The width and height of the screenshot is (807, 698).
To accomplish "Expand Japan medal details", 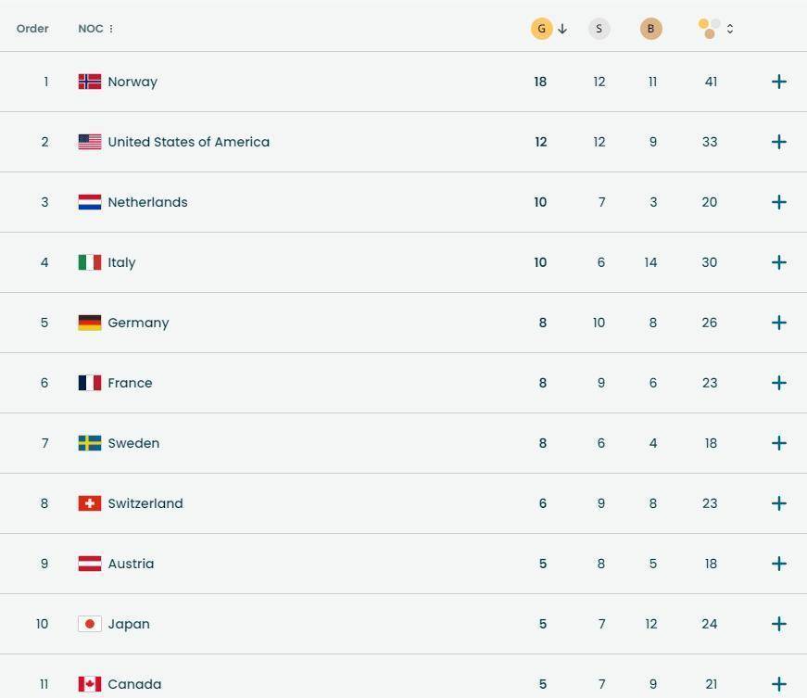I will coord(779,624).
